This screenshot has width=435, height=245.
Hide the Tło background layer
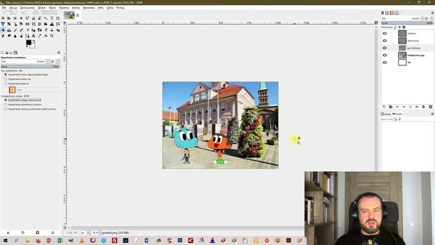(x=385, y=62)
